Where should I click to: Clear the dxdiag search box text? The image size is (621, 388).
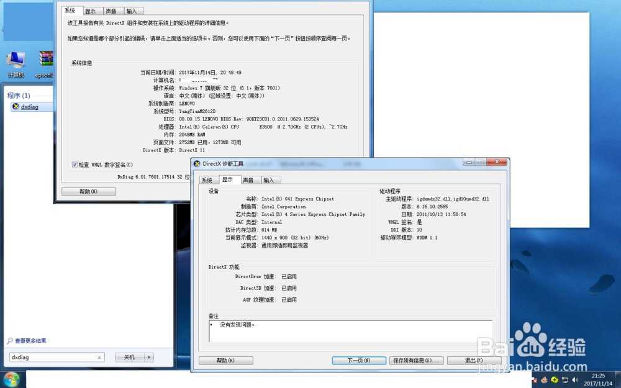pos(99,358)
